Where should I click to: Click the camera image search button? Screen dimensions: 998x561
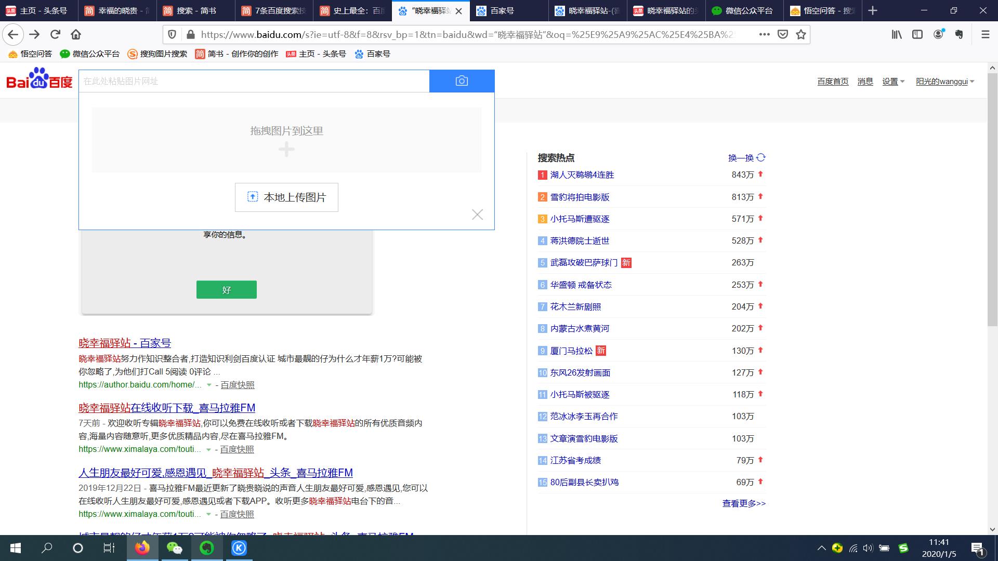click(462, 81)
